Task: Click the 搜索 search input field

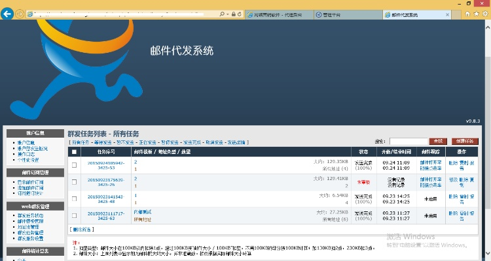Action: coord(408,141)
